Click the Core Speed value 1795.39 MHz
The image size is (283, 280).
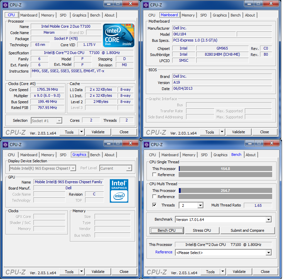[47, 89]
